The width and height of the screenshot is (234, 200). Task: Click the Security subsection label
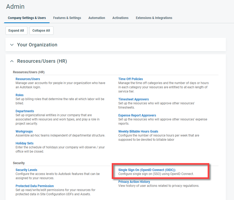[19, 163]
